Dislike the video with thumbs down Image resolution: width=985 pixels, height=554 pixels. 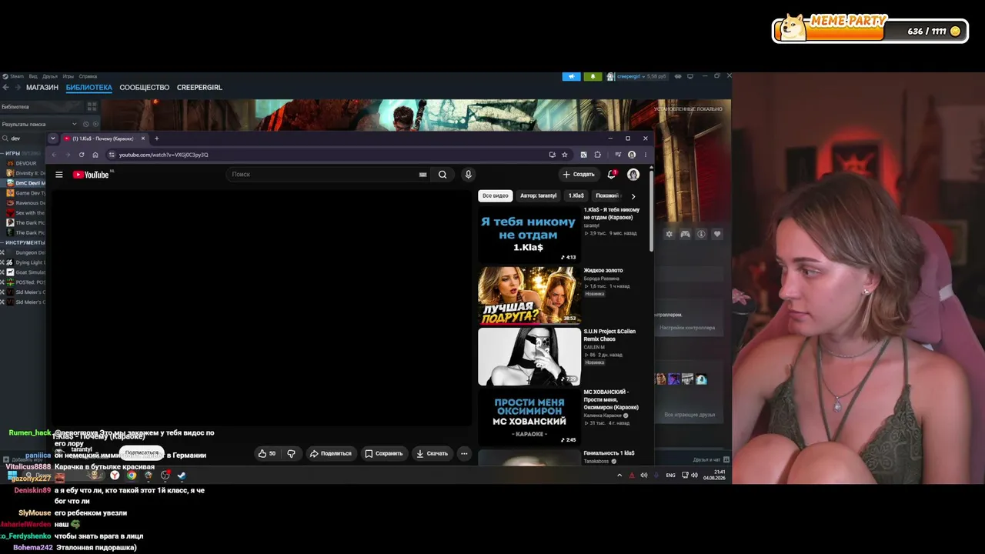point(291,454)
